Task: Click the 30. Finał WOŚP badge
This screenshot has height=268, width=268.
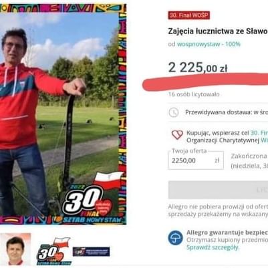Action: click(x=189, y=15)
